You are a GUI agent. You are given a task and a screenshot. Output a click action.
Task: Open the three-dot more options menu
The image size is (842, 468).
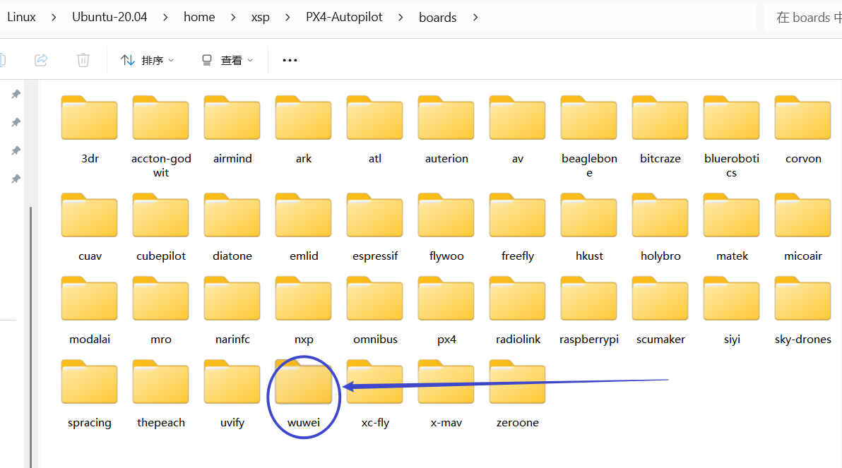point(290,61)
